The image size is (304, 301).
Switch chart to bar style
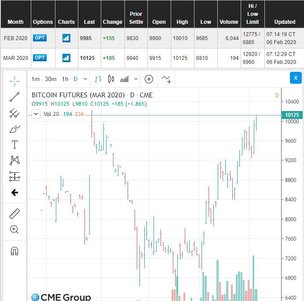tap(98, 79)
